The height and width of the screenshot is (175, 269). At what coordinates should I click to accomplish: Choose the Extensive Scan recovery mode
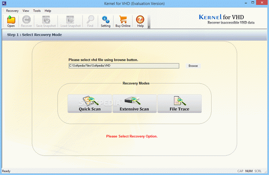coord(134,104)
